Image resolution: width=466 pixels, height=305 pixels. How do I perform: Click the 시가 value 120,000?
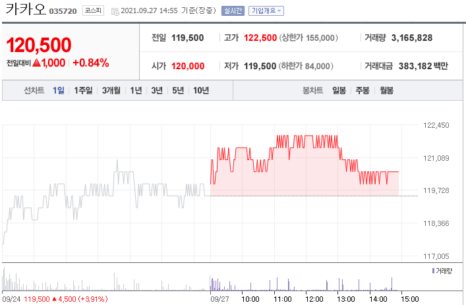(x=188, y=66)
